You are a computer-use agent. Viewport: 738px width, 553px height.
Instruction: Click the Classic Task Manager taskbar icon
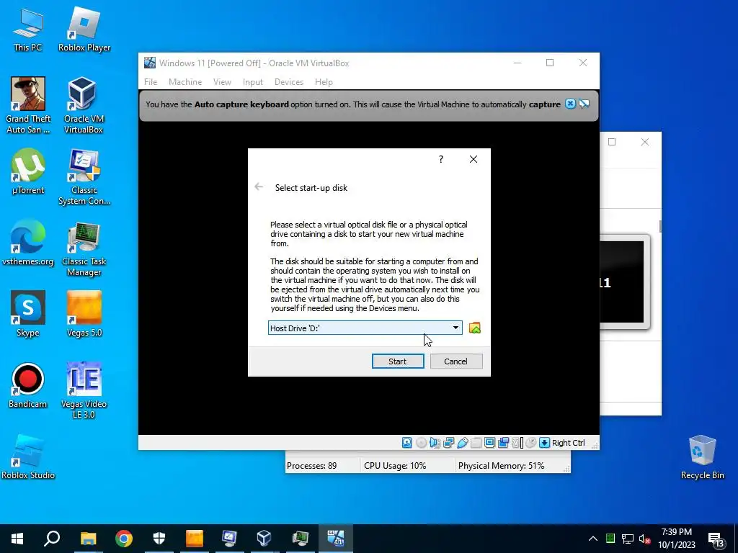pos(300,539)
